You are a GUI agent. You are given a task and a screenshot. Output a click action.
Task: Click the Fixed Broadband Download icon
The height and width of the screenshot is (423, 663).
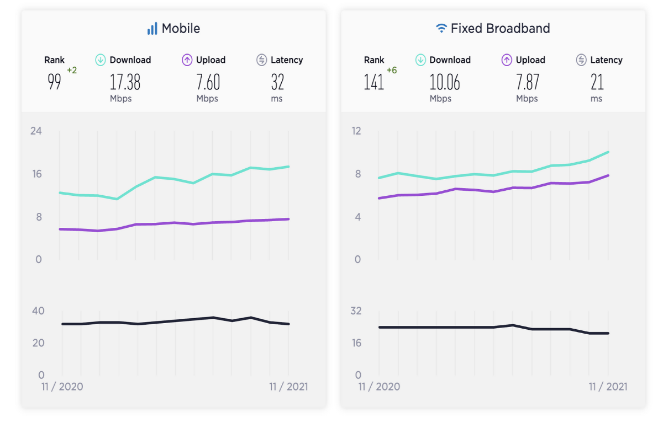pyautogui.click(x=420, y=60)
